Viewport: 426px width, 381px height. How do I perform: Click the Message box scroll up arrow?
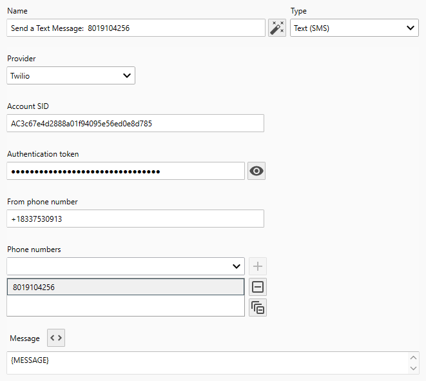pyautogui.click(x=413, y=358)
